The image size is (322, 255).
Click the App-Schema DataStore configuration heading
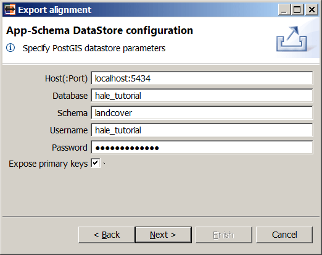tap(99, 31)
